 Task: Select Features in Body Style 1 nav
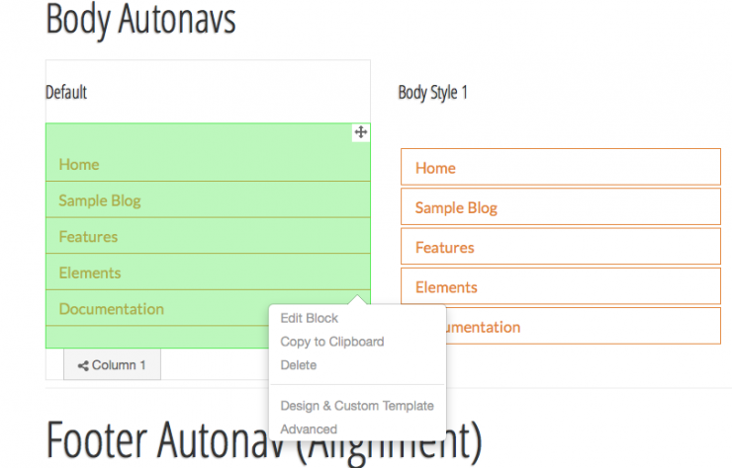[x=444, y=248]
